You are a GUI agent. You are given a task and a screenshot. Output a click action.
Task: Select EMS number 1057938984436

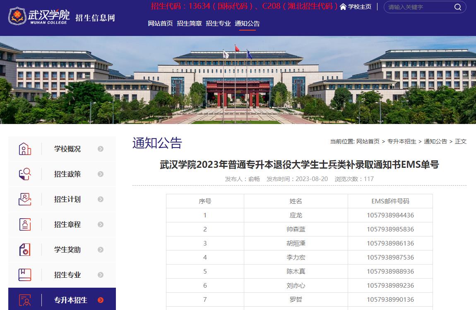(390, 215)
